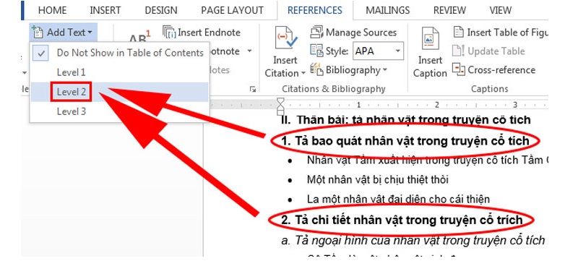Click heading '2. Tả chi tiết nhân vật'
The height and width of the screenshot is (261, 578).
pyautogui.click(x=402, y=220)
